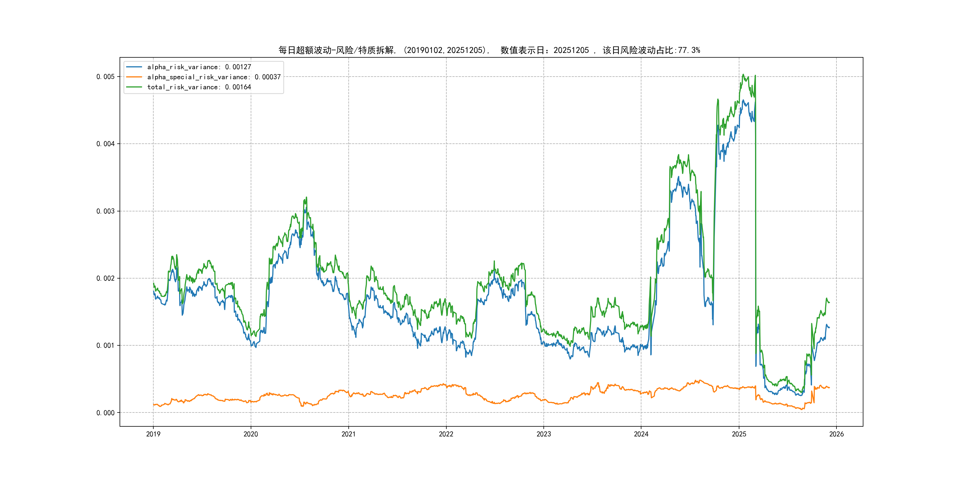This screenshot has width=959, height=479.
Task: Click the 0.004 y-axis tick label
Action: click(x=105, y=144)
